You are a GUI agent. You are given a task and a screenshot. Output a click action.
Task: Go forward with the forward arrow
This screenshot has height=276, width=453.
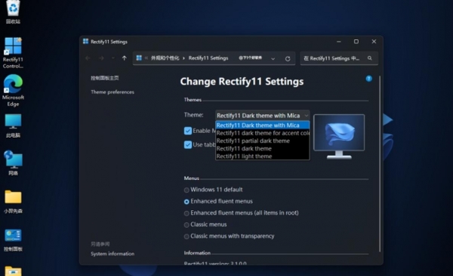(101, 58)
